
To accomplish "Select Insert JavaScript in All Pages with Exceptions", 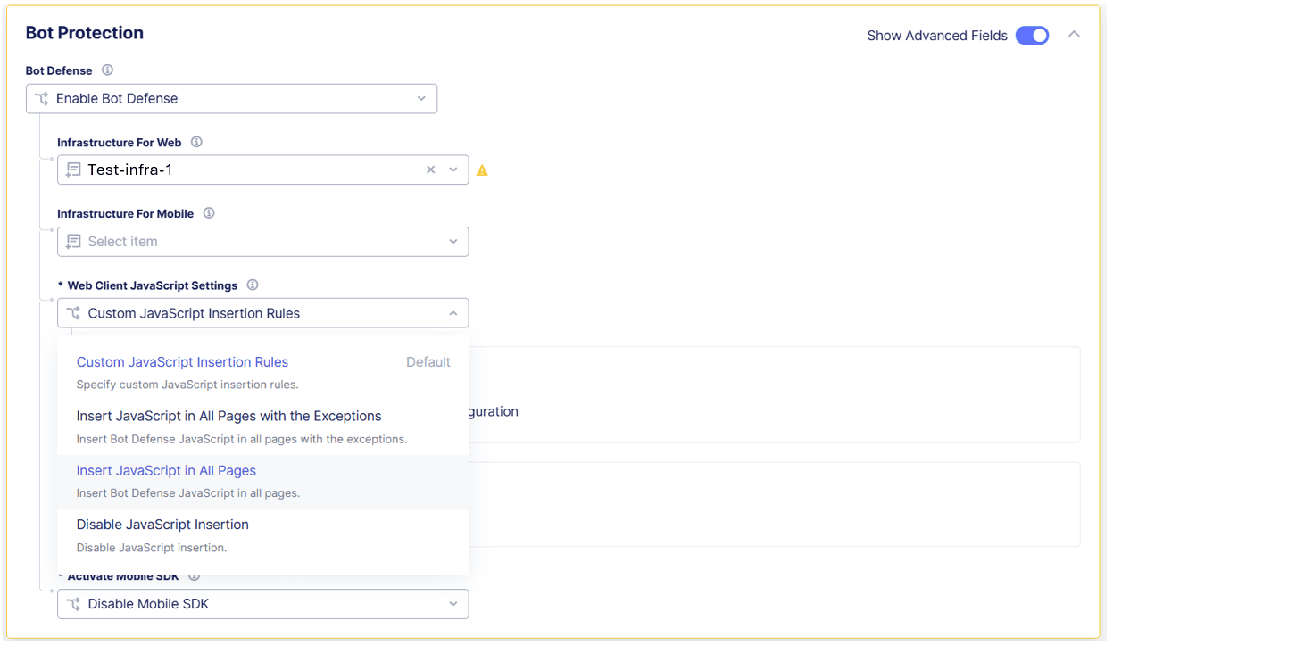I will (228, 417).
